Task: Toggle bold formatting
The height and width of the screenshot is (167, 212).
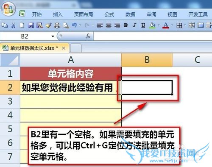Action: 126,25
